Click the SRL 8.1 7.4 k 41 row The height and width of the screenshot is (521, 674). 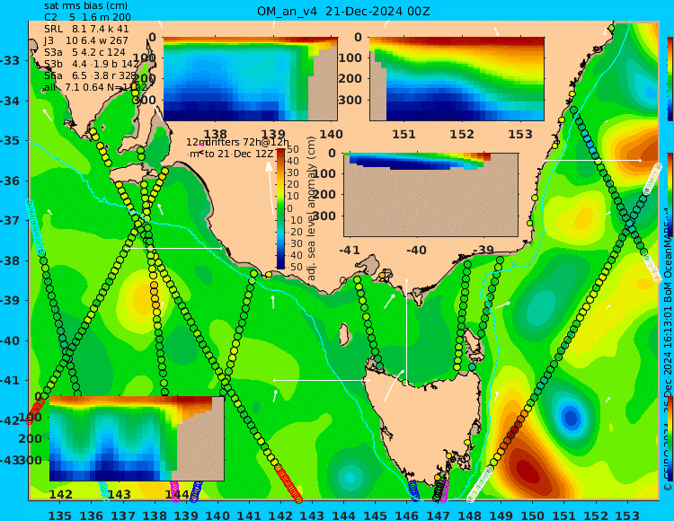point(86,29)
